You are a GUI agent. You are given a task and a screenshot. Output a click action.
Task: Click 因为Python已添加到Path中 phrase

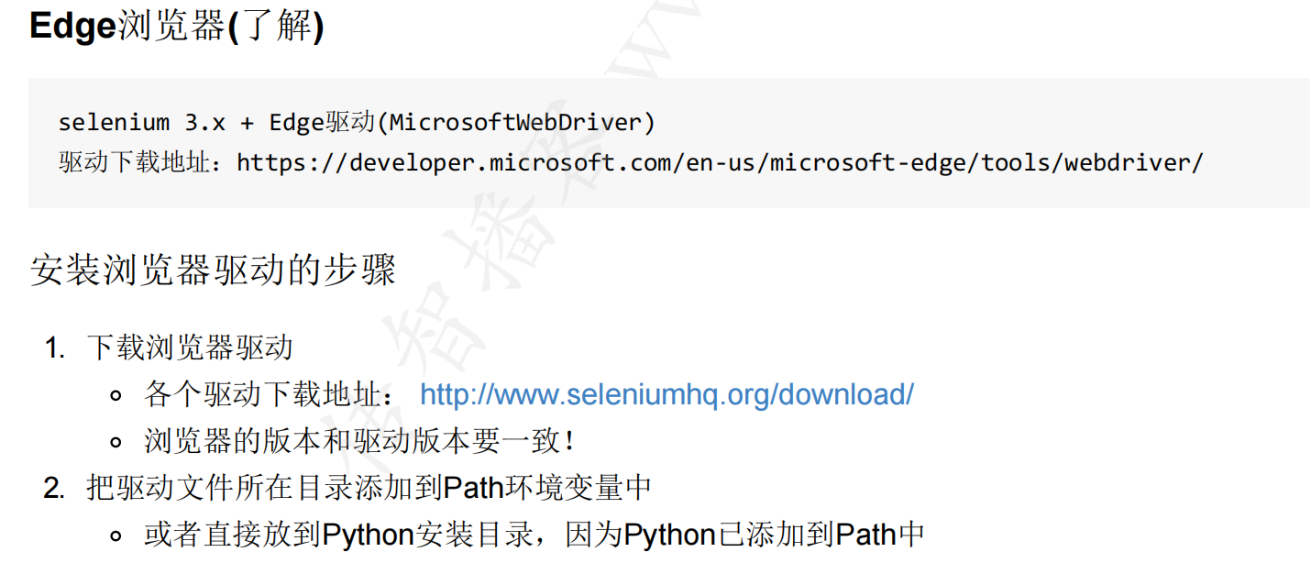click(x=744, y=535)
